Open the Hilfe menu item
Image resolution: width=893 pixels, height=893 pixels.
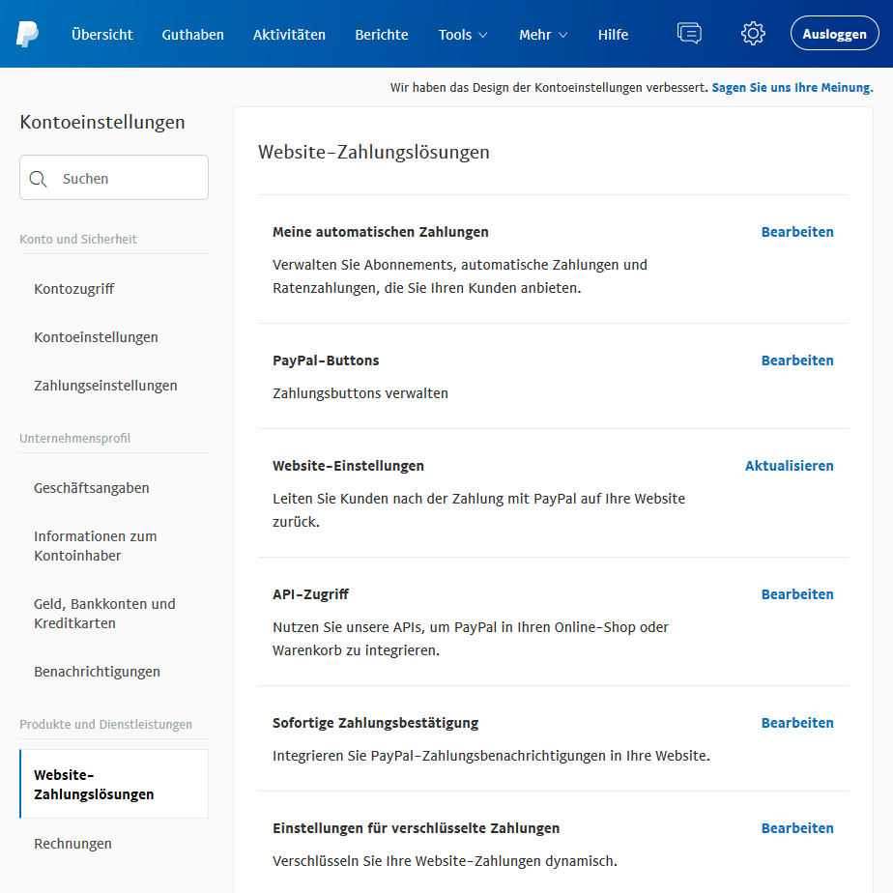pyautogui.click(x=613, y=35)
